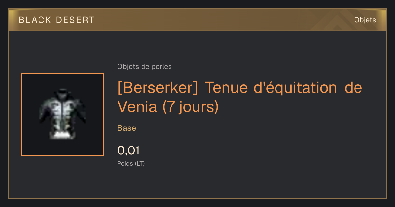Select the Objets de perles category label
The image size is (395, 207).
tap(144, 67)
